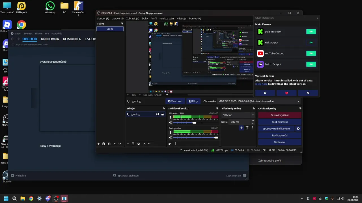Screen dimensions: 362x203
Task: Click Začít nahrávat button
Action: pos(279,122)
